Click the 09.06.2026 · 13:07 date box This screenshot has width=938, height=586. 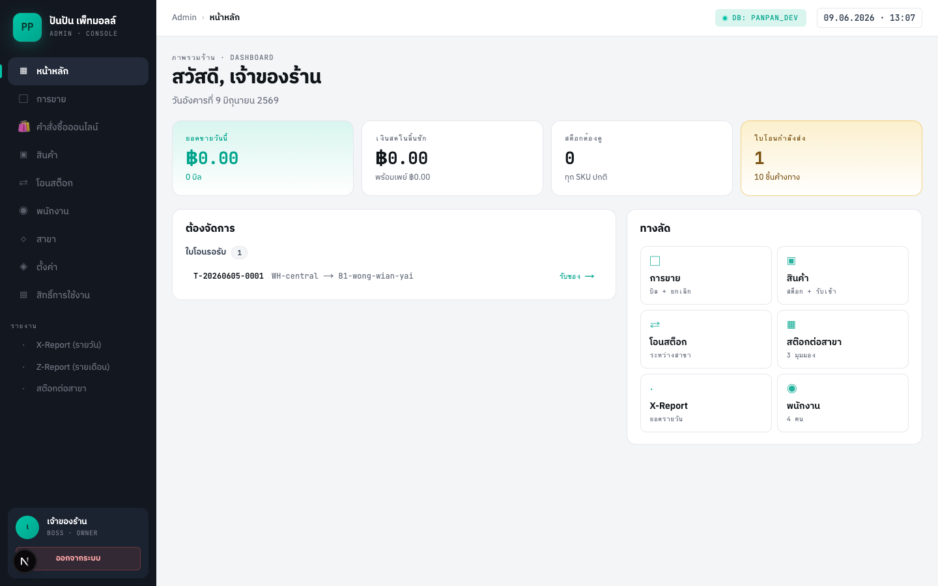(x=870, y=18)
